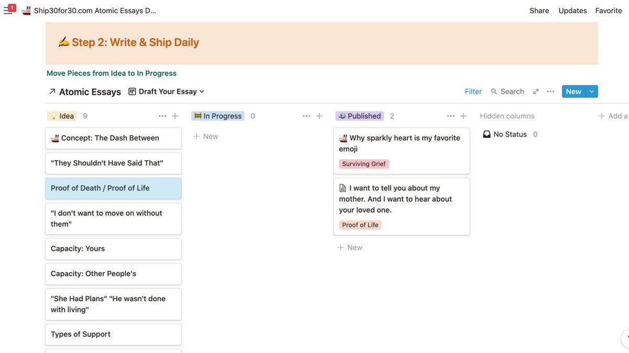Show the hidden No Status column
The image size is (629, 353).
point(510,135)
